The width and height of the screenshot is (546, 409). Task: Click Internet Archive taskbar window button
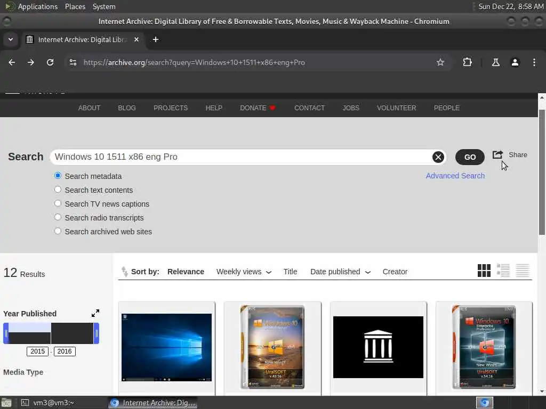coord(153,403)
